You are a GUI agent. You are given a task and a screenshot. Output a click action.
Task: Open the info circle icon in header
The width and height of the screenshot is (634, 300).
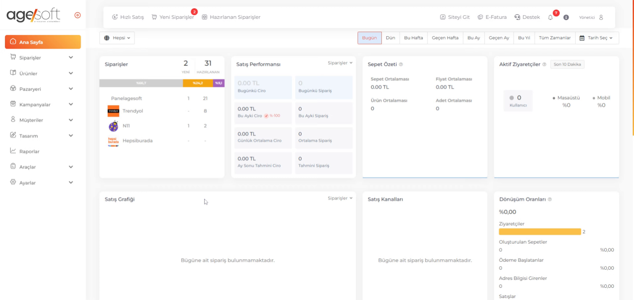(566, 17)
